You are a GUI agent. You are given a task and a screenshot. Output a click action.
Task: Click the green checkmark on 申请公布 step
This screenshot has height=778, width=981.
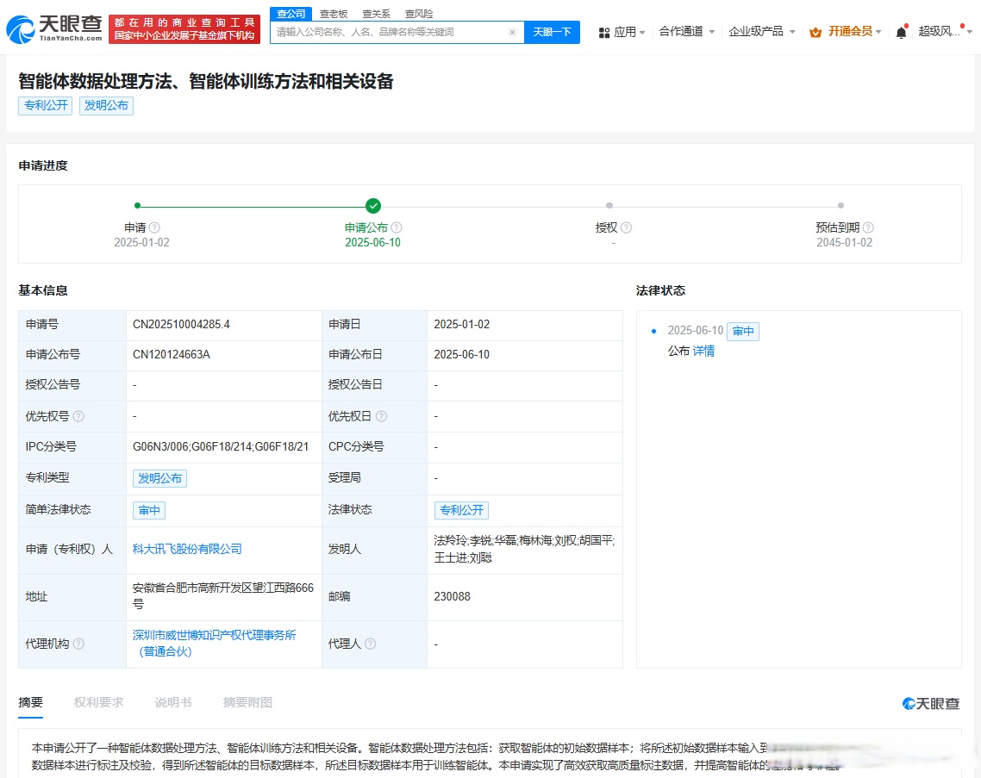[372, 206]
